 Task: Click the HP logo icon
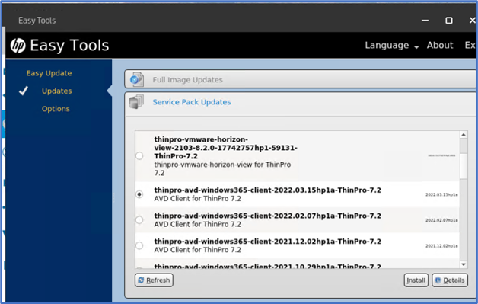[x=18, y=46]
